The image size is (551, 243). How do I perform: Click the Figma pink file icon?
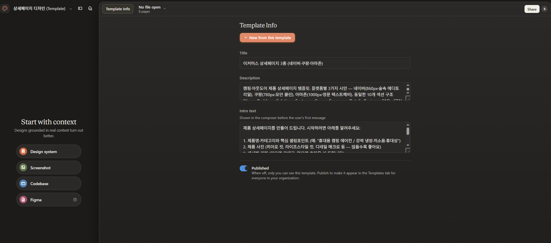click(x=23, y=200)
